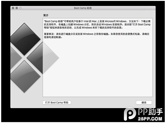Click the dark right diamond of the logo

point(35,58)
